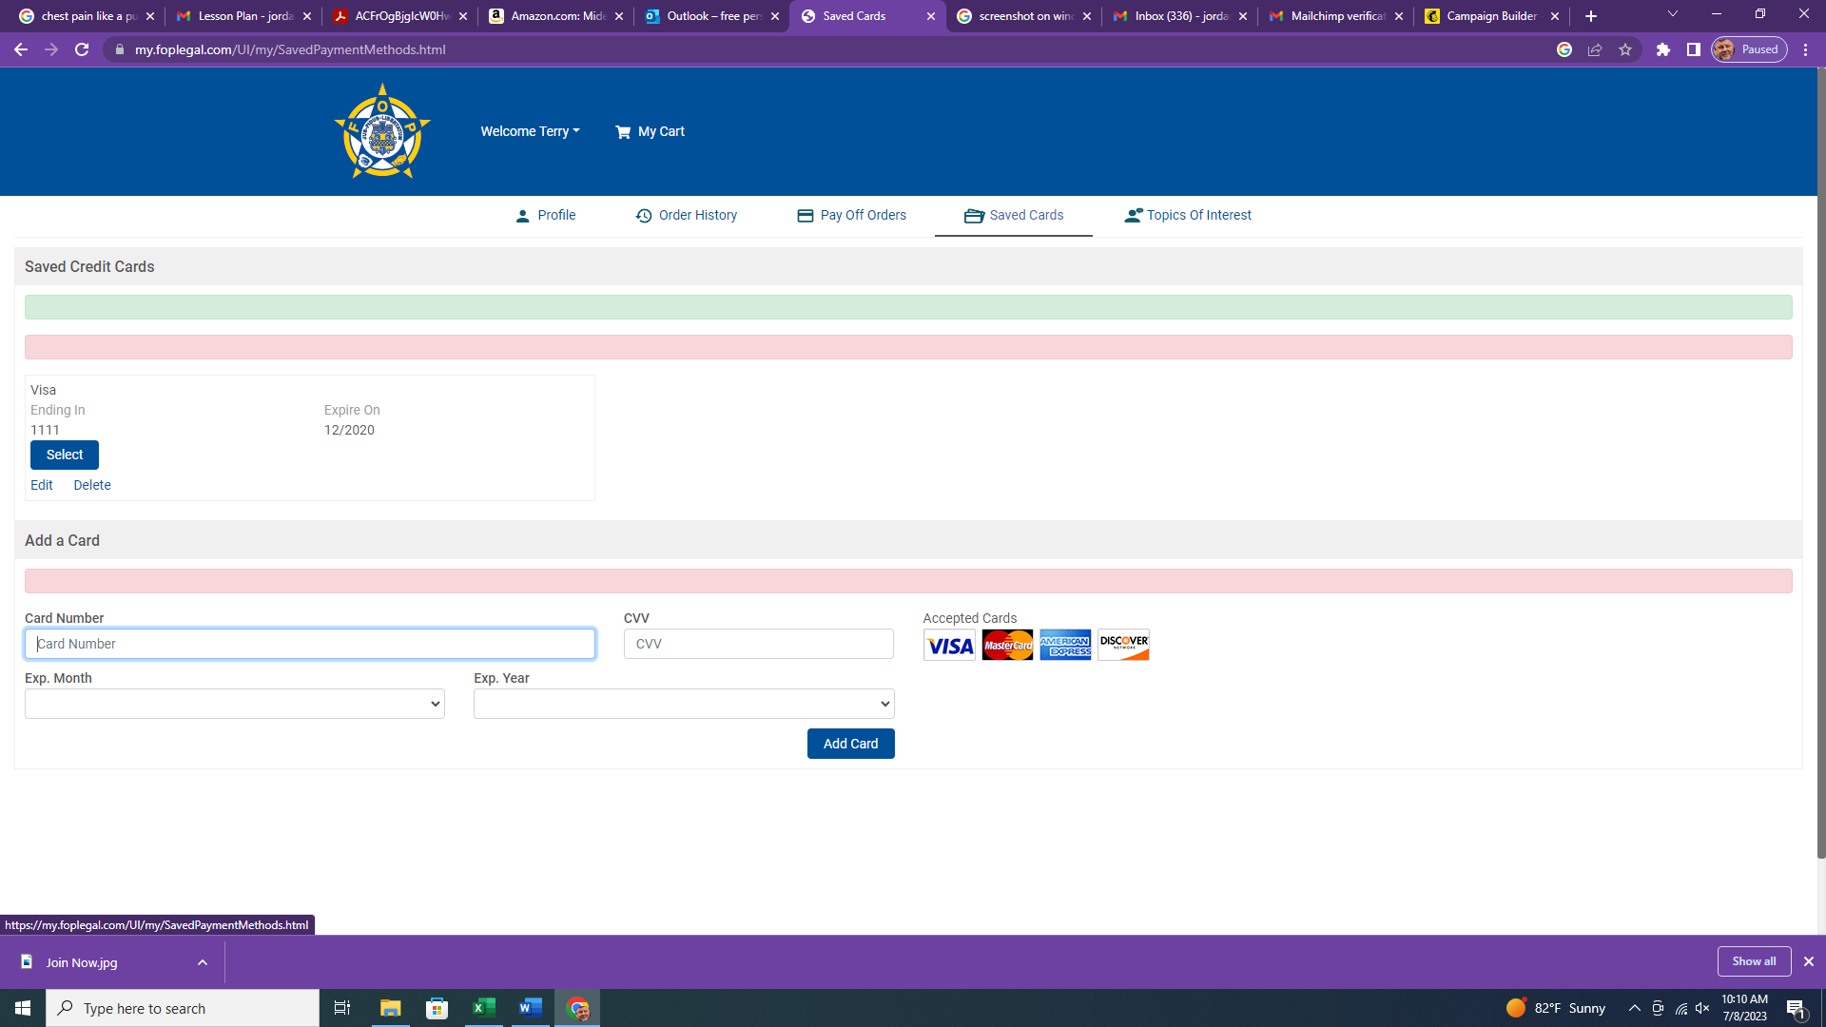
Task: Open the Exp. Month dropdown
Action: [234, 704]
